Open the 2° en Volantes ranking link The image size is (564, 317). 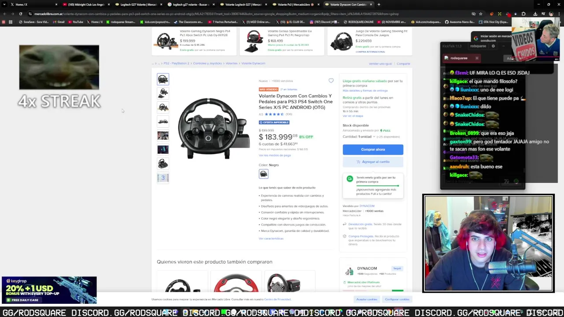click(x=289, y=89)
